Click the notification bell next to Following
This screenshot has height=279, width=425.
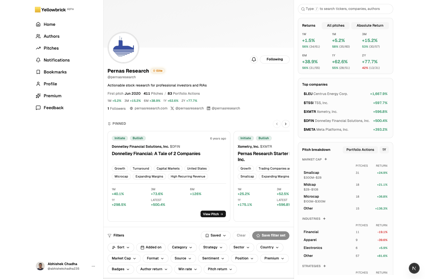click(254, 59)
